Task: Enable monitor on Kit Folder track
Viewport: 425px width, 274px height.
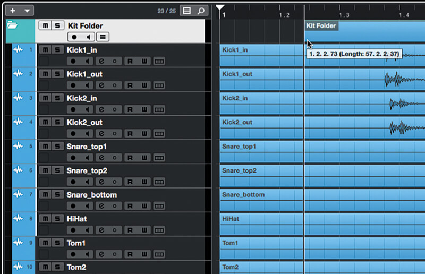Action: tap(88, 37)
